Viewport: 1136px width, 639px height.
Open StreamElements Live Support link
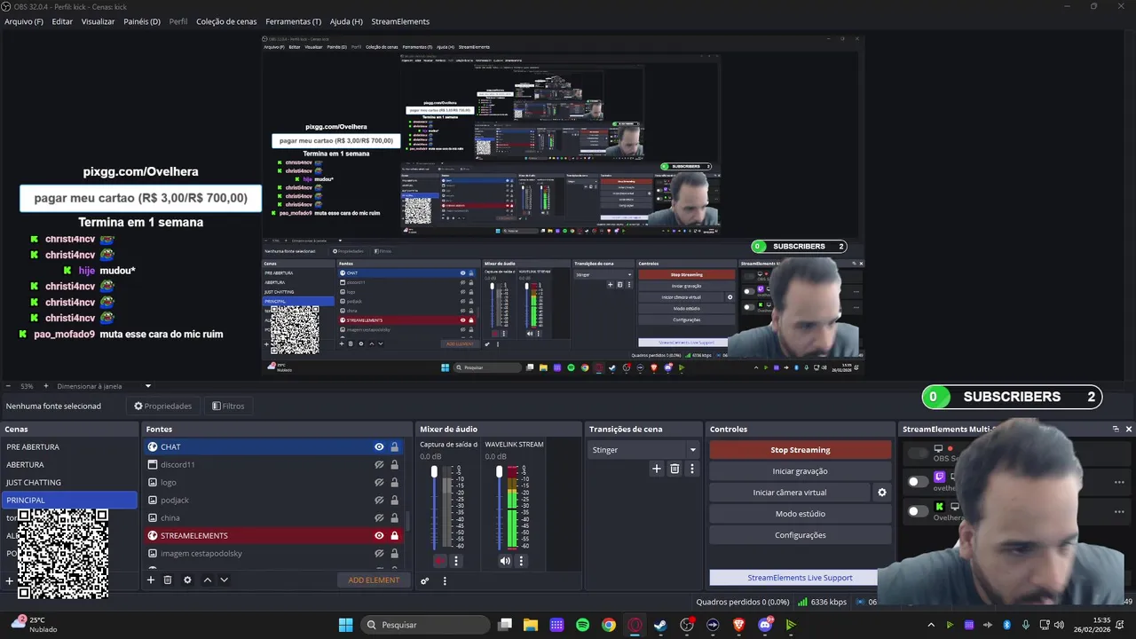point(794,578)
